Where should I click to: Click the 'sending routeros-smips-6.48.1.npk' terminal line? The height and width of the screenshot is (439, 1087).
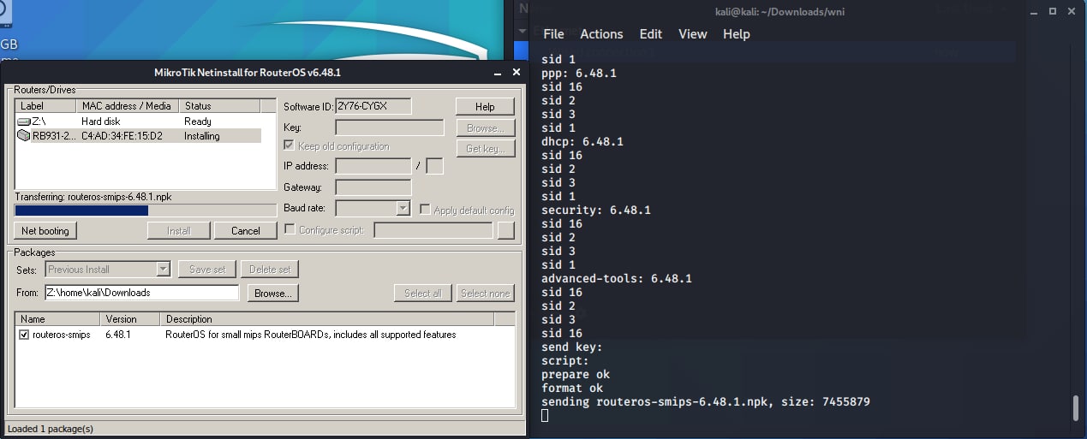click(706, 401)
